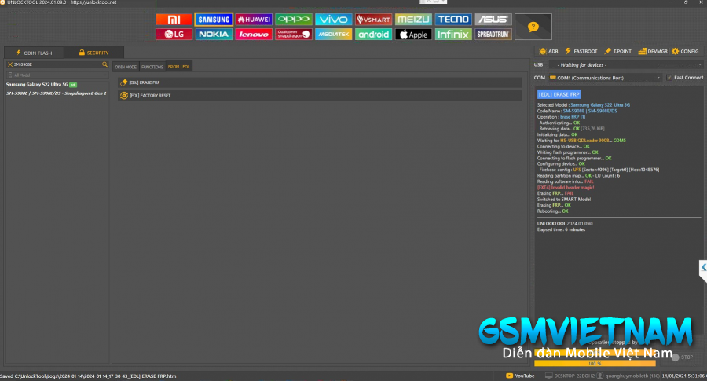707x381 pixels.
Task: Open the COM1 Communications Port dropdown
Action: [605, 78]
